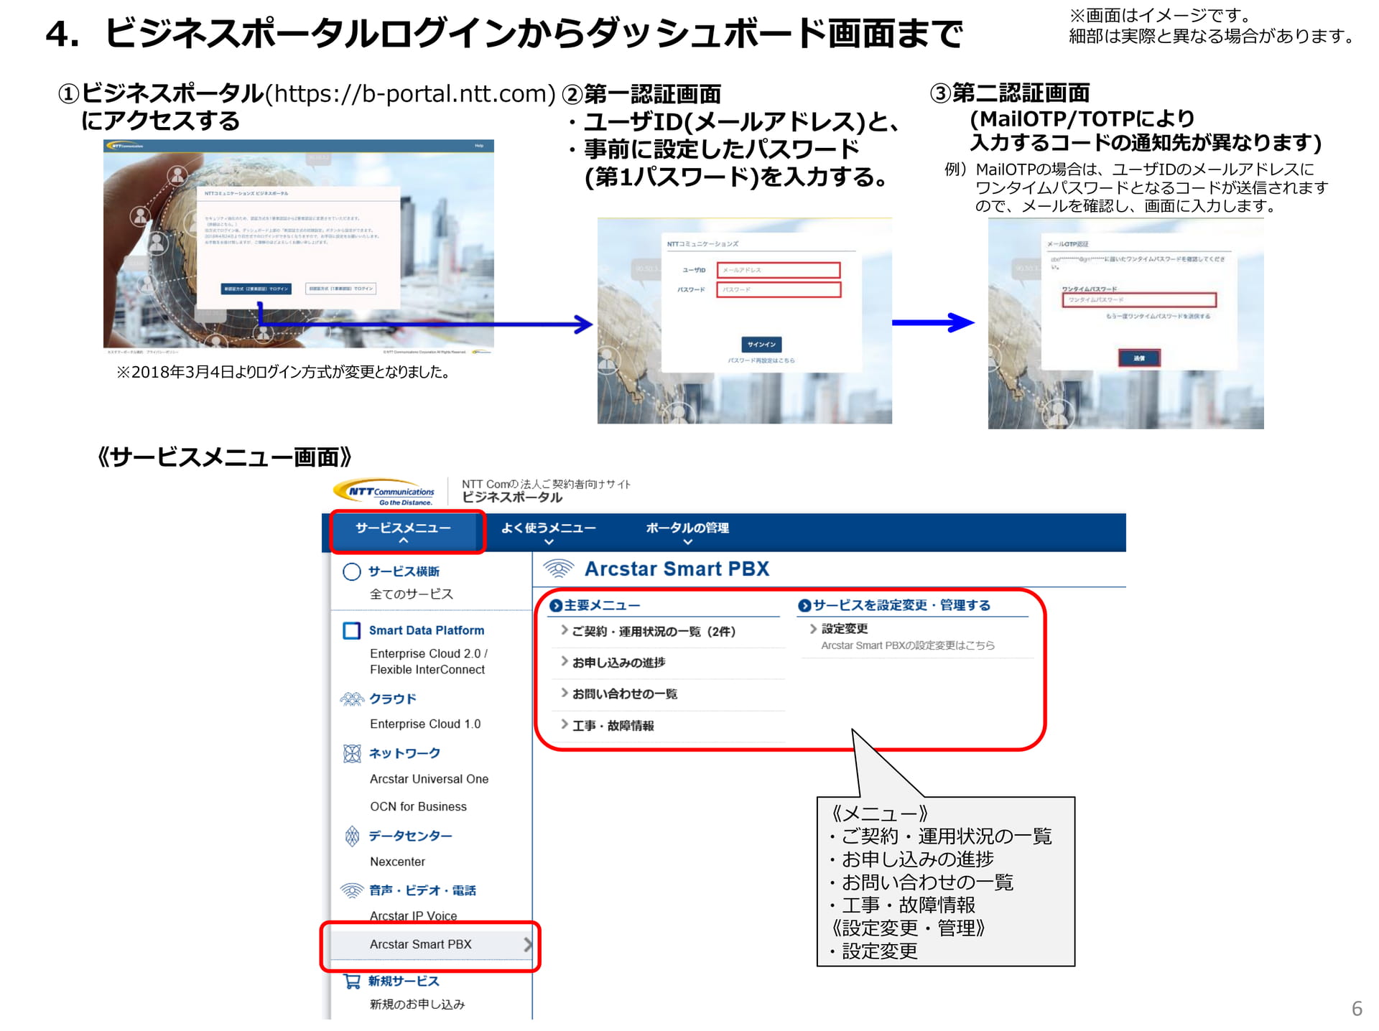The image size is (1379, 1031).
Task: Click the ユーザID mail address field
Action: click(x=779, y=270)
